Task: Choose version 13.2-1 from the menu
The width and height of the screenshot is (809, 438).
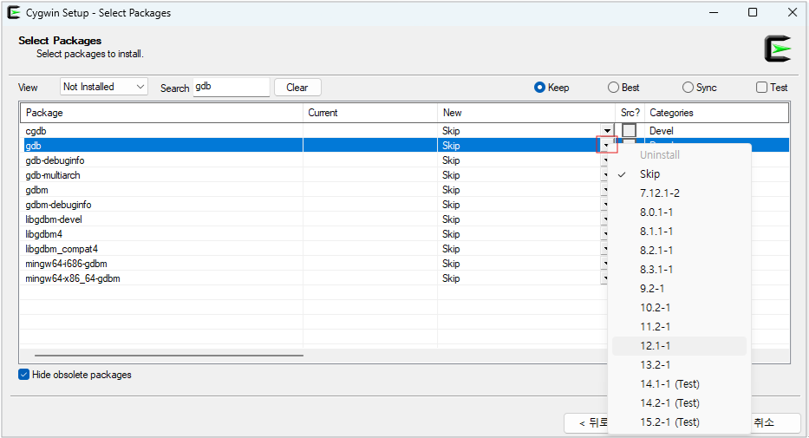Action: [x=679, y=365]
